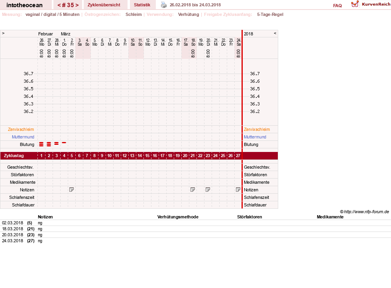Click the 26. Mo date header
This screenshot has height=288, width=391.
coord(41,42)
